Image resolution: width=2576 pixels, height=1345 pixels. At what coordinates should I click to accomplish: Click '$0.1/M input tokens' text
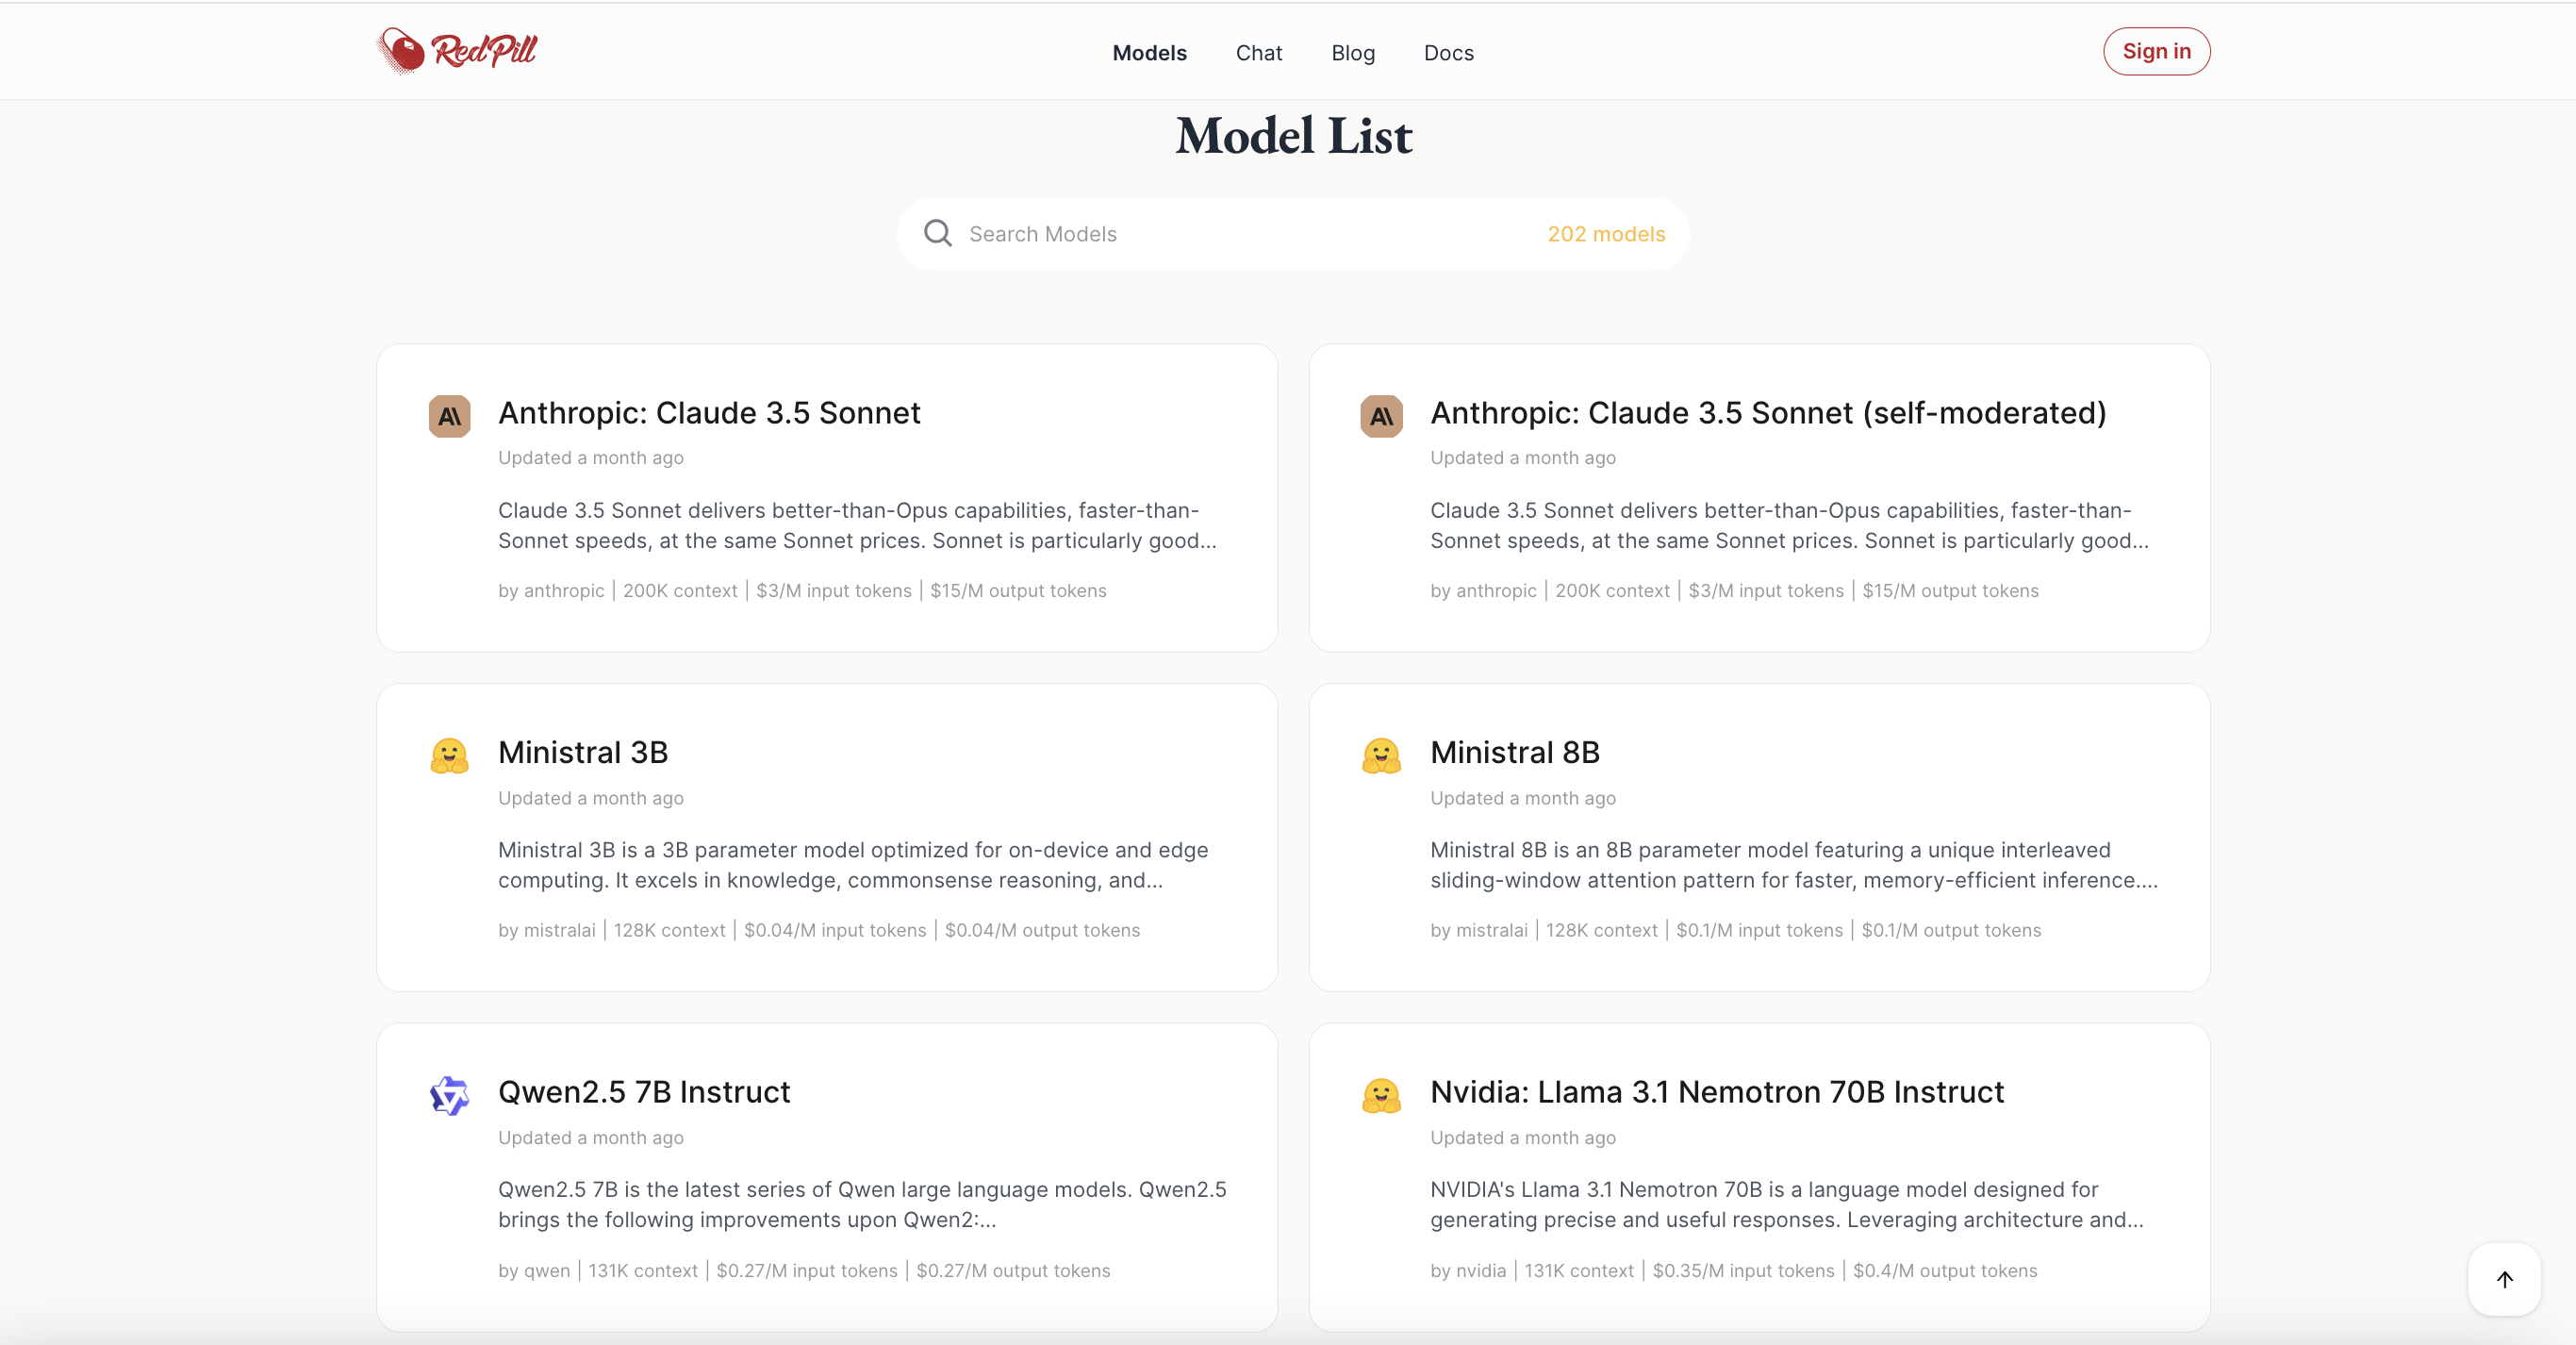click(1759, 930)
